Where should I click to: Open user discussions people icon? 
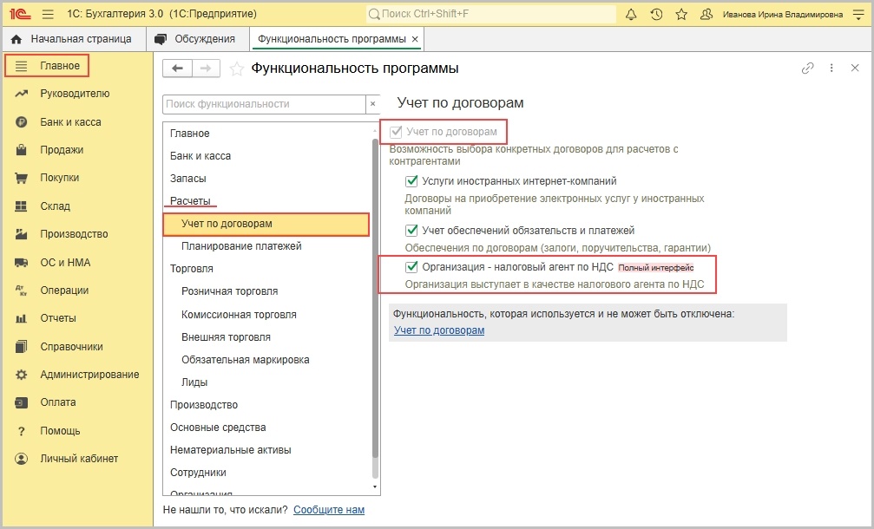pos(706,15)
